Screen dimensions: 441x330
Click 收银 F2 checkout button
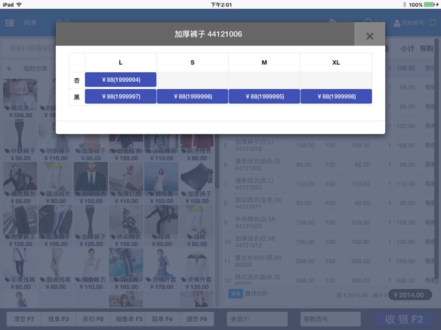pos(404,319)
